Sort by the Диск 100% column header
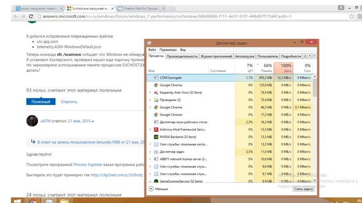 (x=284, y=68)
